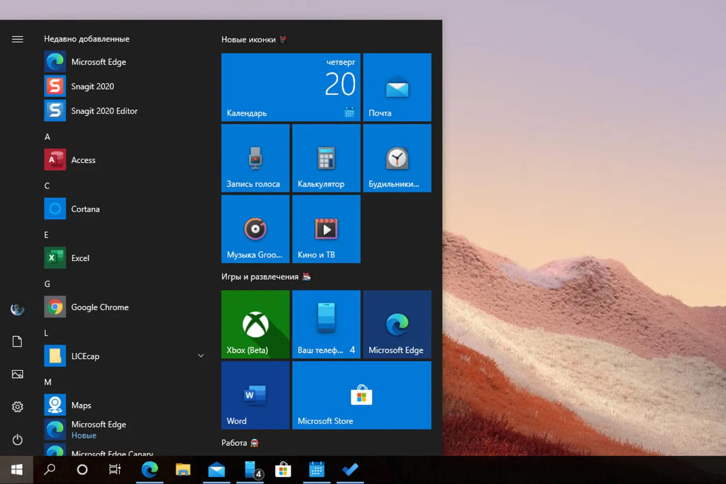Click the power button in the sidebar

17,440
